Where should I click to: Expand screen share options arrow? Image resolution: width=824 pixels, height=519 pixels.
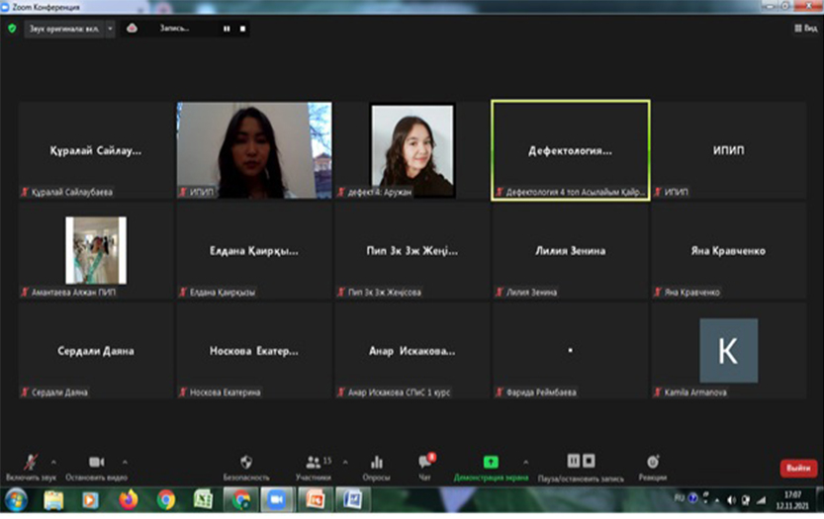[525, 461]
